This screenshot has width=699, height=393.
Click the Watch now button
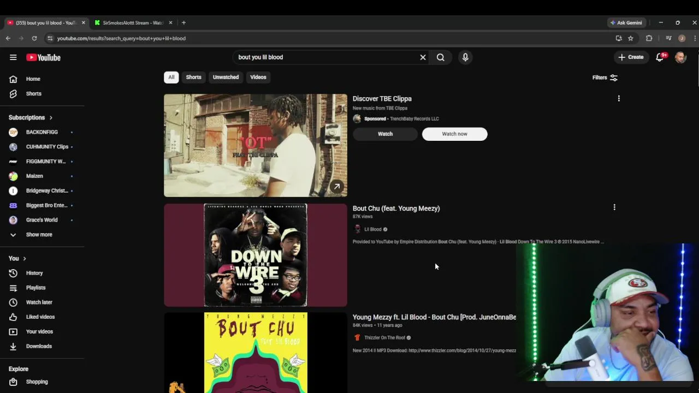click(454, 134)
